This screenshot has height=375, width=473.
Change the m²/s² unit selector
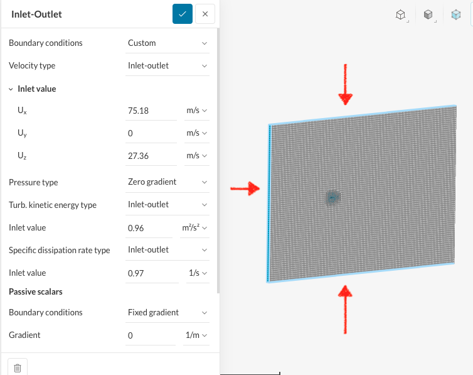click(x=194, y=228)
